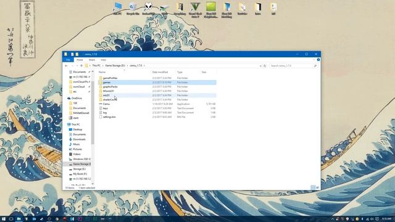Click the Windows Start button
This screenshot has height=222, width=395.
[x=4, y=219]
